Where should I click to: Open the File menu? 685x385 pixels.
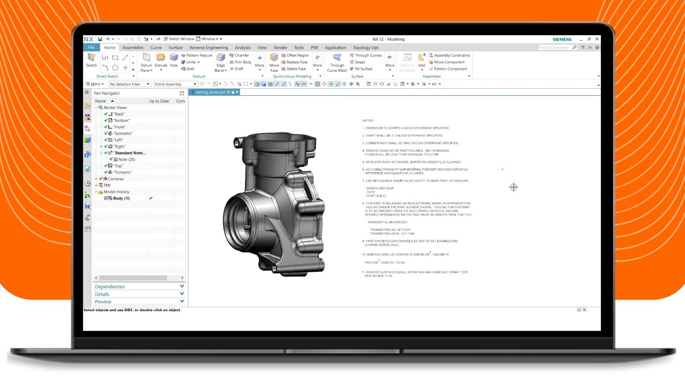pyautogui.click(x=91, y=48)
